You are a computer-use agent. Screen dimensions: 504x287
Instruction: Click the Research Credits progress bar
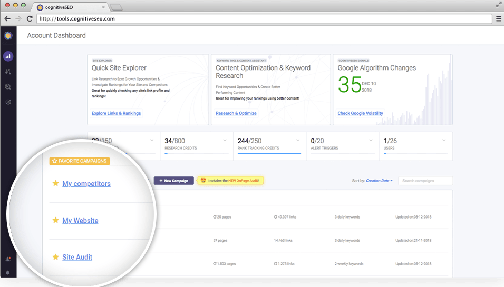click(x=196, y=153)
